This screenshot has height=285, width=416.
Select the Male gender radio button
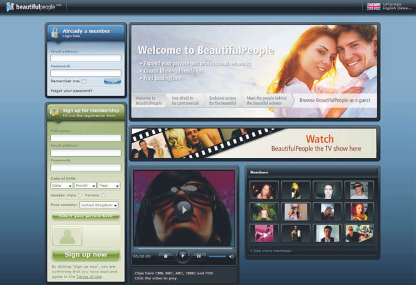(80, 195)
